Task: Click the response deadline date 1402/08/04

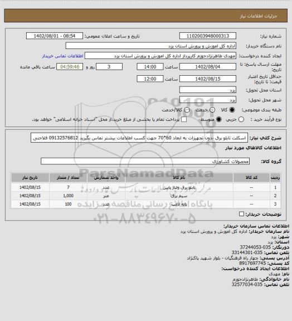Action: [208, 67]
